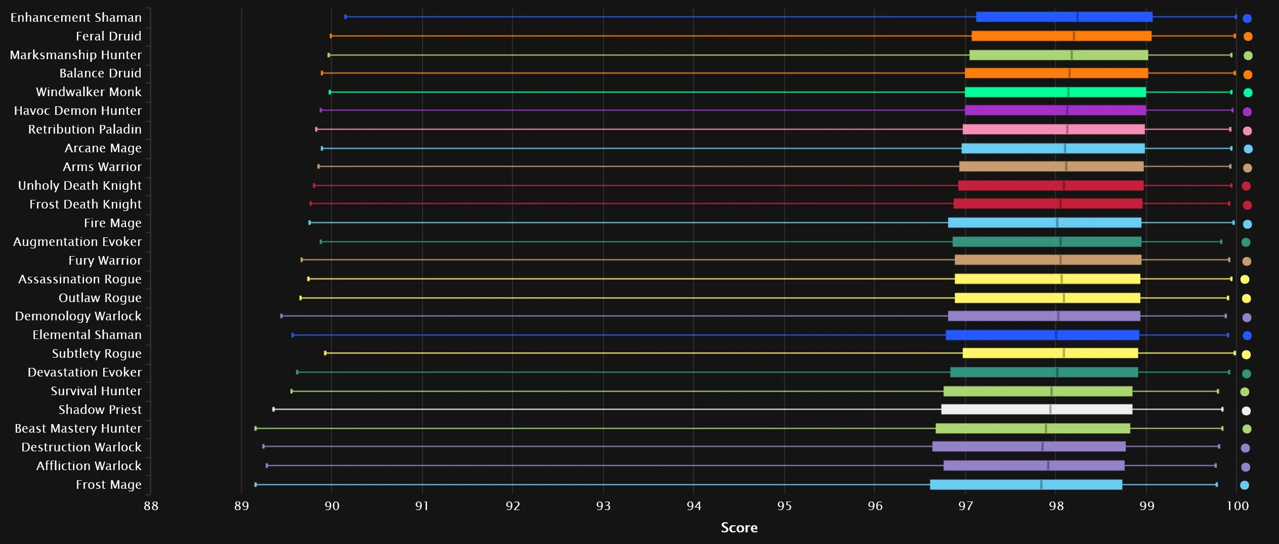Image resolution: width=1279 pixels, height=544 pixels.
Task: Click the Beast Mastery Hunter outlier dot
Action: pyautogui.click(x=1247, y=429)
